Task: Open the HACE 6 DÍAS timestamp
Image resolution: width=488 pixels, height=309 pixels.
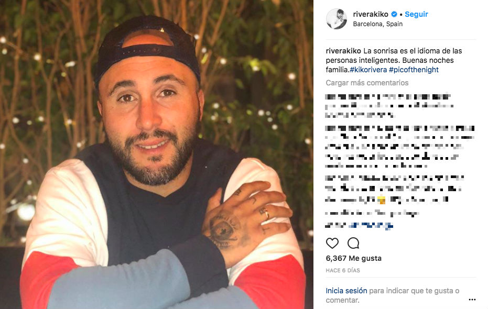Action: 343,270
